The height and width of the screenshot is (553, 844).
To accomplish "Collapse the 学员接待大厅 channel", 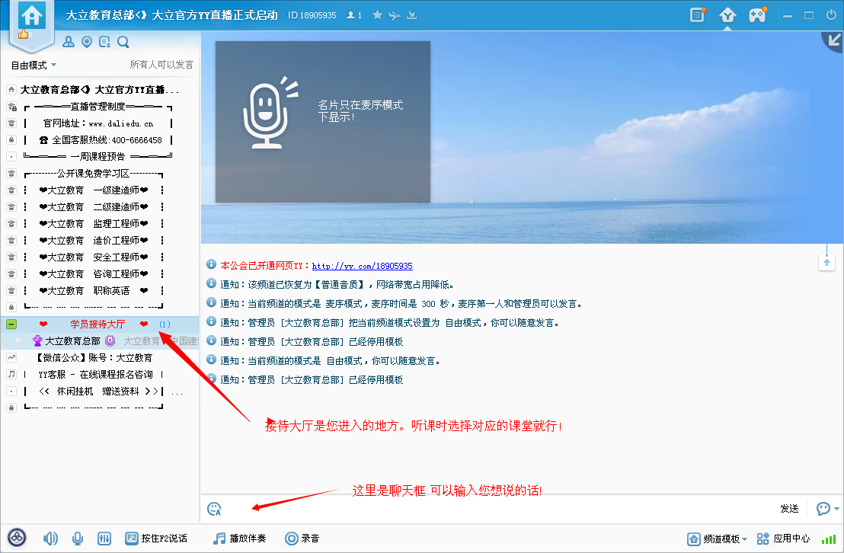I will pos(11,324).
